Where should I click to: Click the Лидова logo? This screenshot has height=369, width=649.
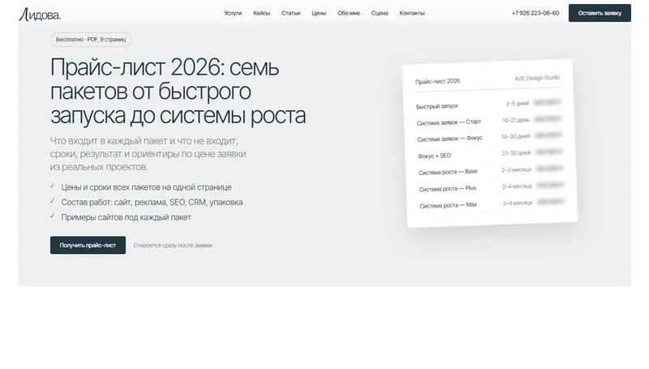(x=40, y=14)
